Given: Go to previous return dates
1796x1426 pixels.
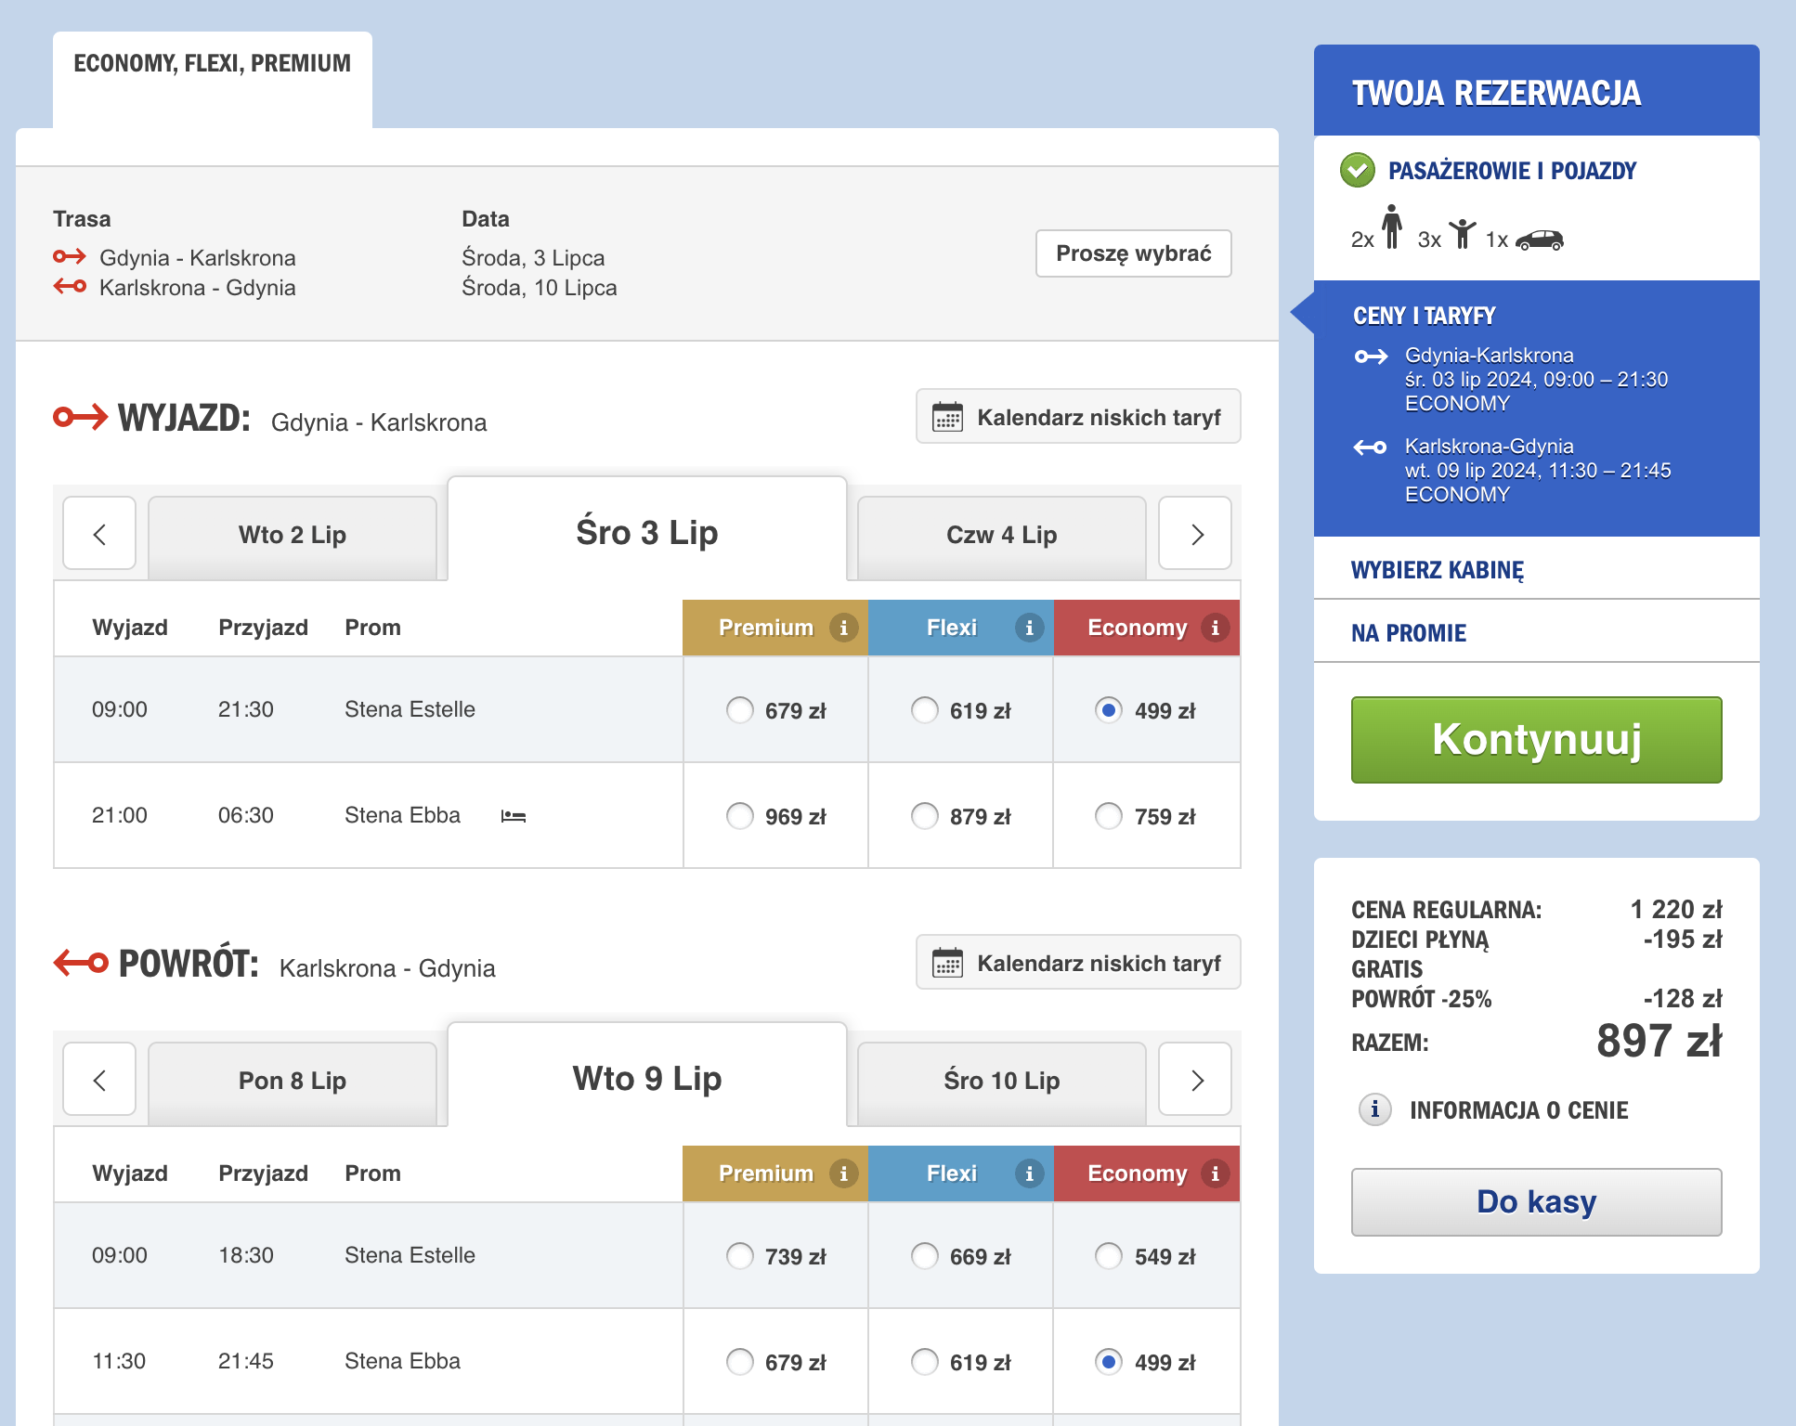Looking at the screenshot, I should tap(99, 1080).
